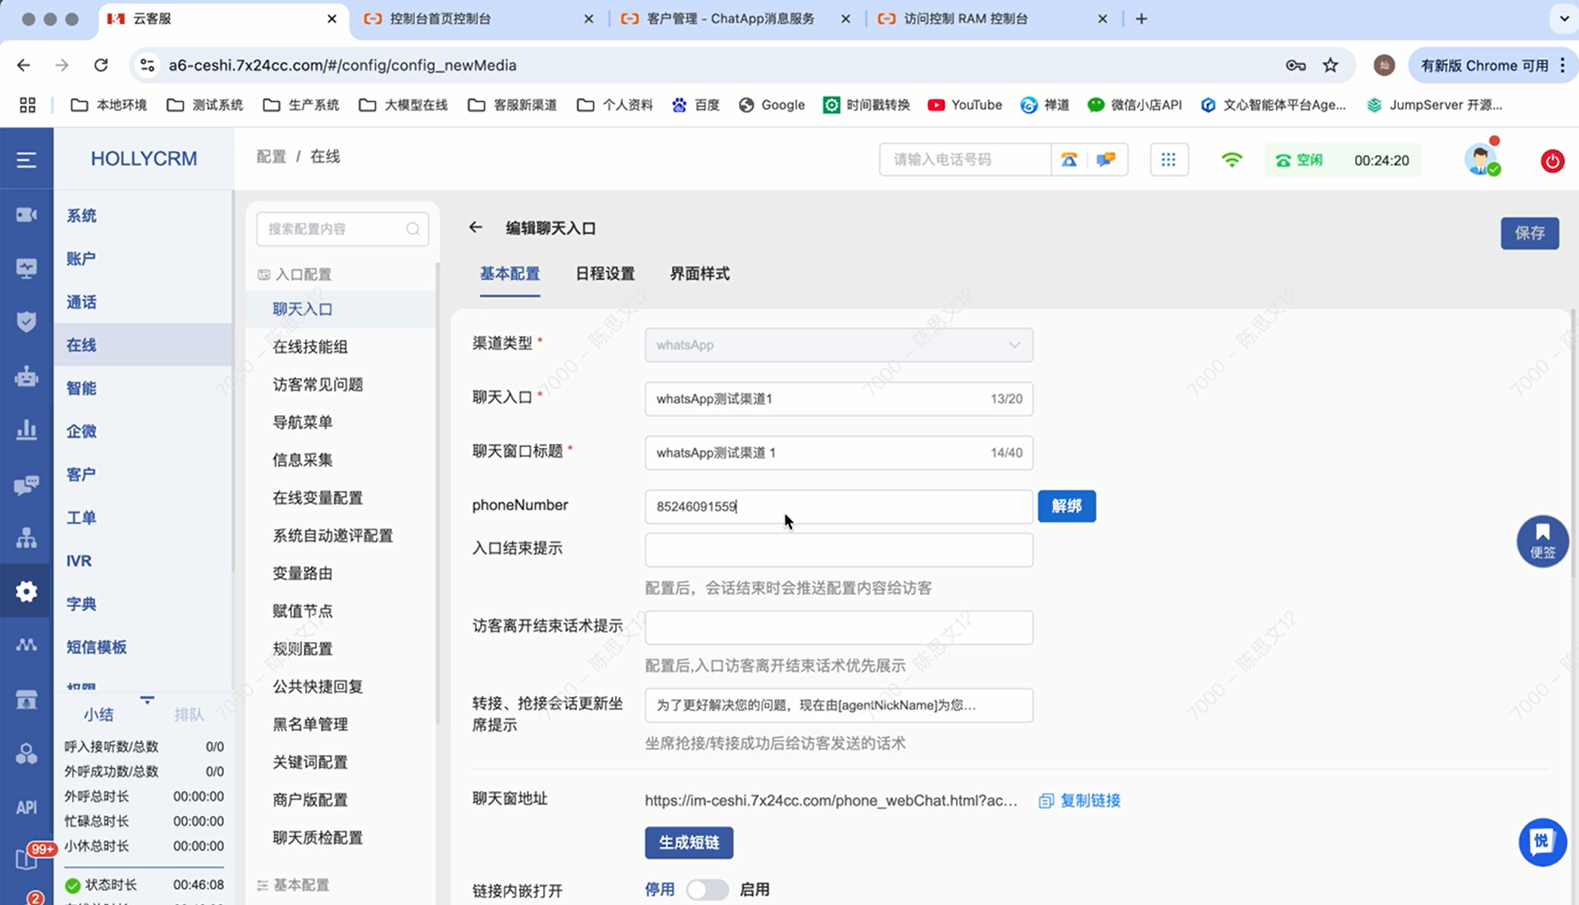Open 在线技能组 in the config list

[x=310, y=346]
